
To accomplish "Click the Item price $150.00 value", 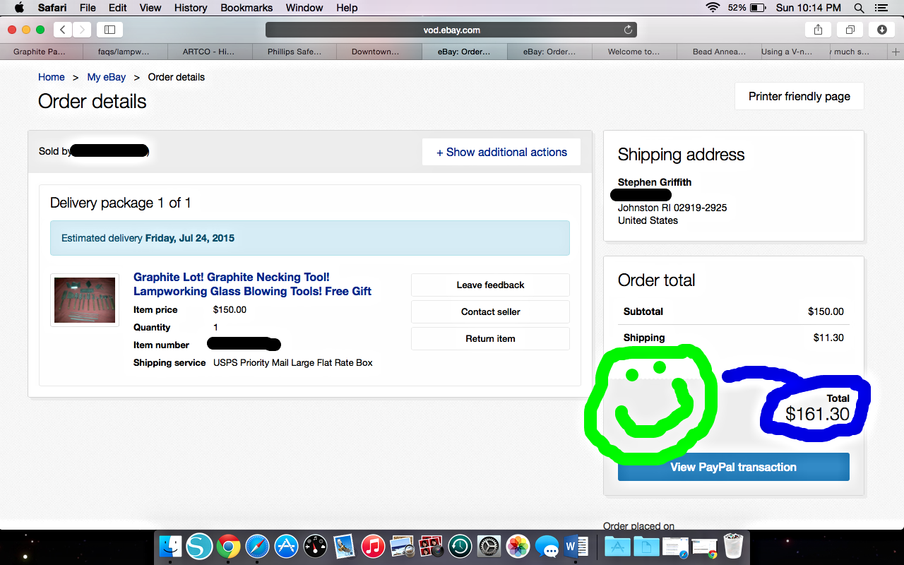I will pyautogui.click(x=230, y=309).
